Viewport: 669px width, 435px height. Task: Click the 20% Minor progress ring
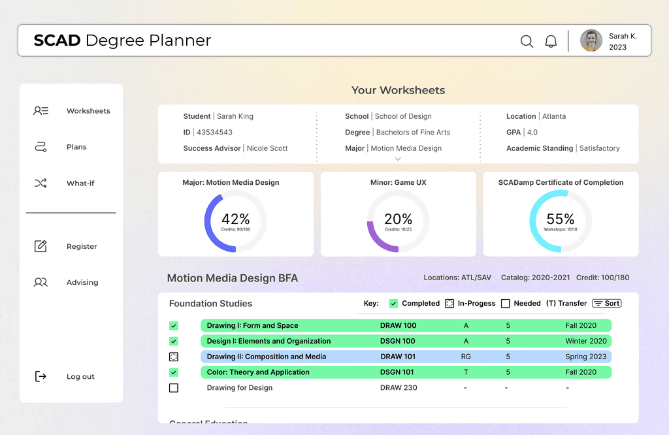click(398, 221)
